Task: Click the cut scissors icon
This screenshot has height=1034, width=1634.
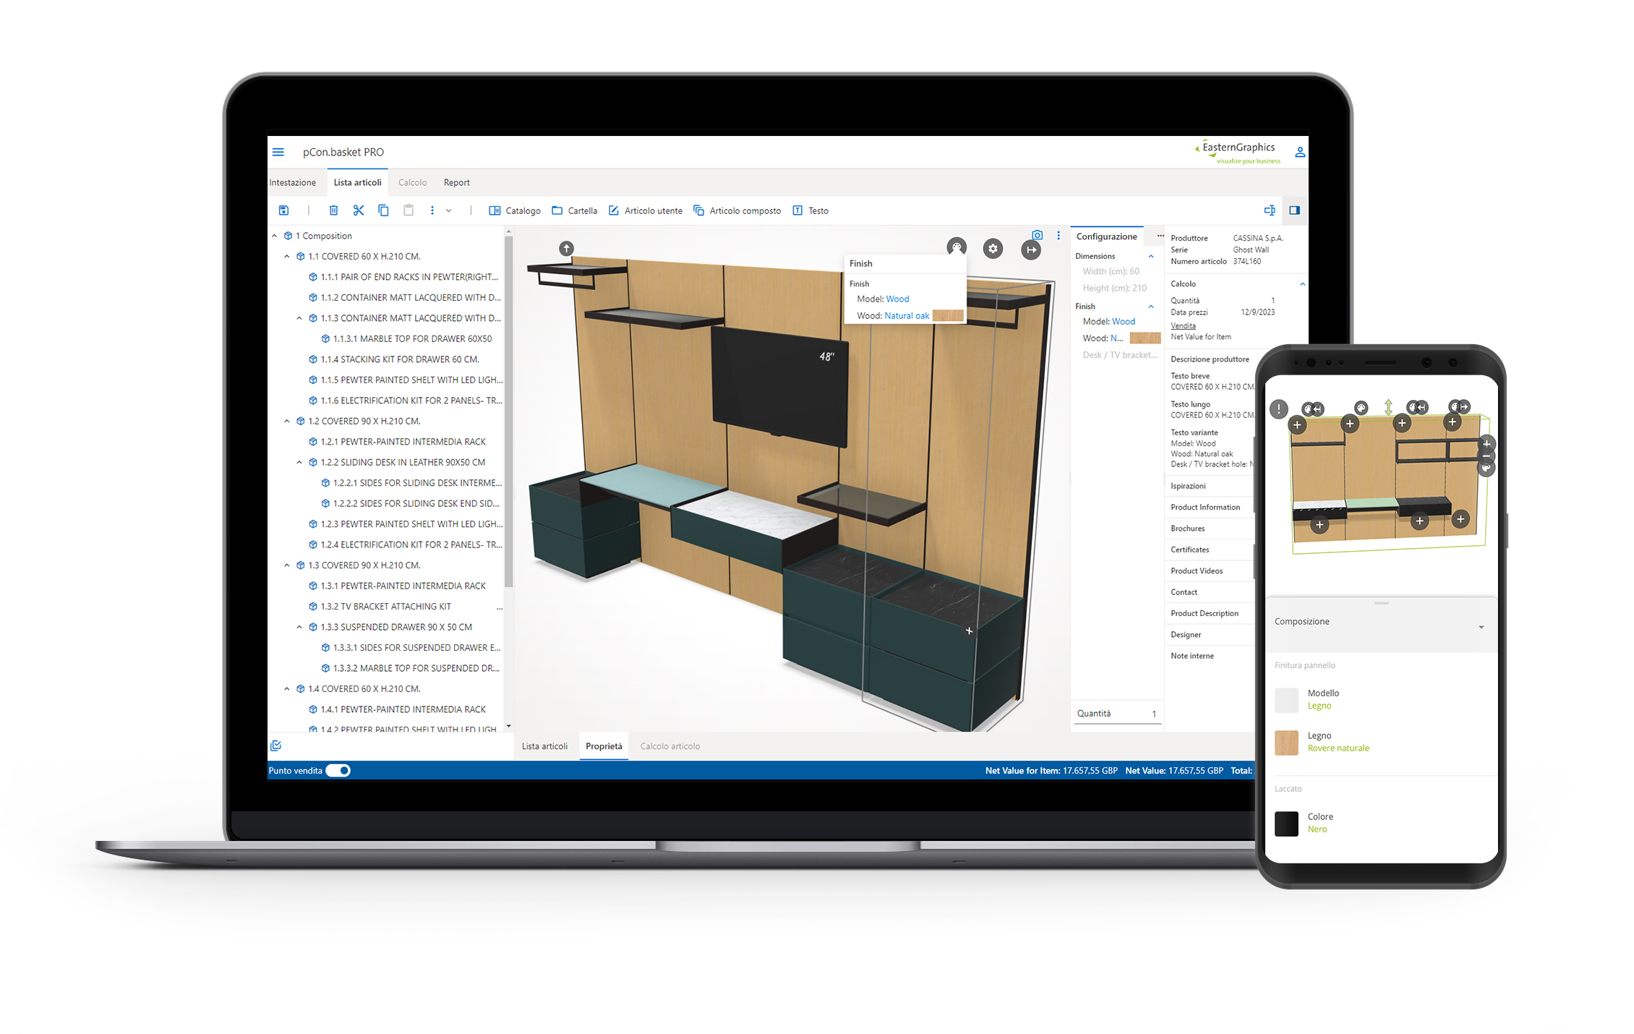Action: [x=358, y=210]
